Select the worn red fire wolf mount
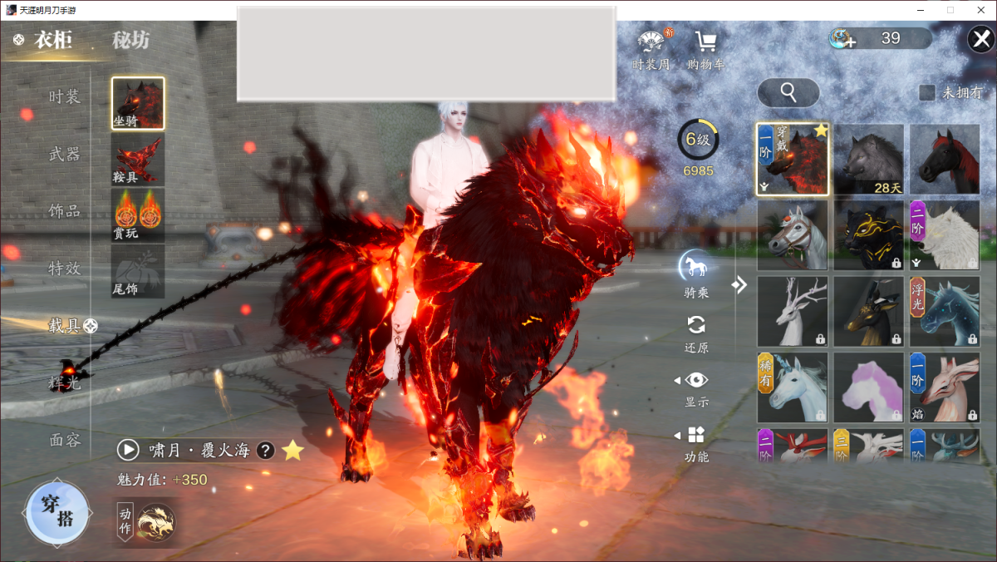Viewport: 997px width, 562px height. pyautogui.click(x=793, y=160)
